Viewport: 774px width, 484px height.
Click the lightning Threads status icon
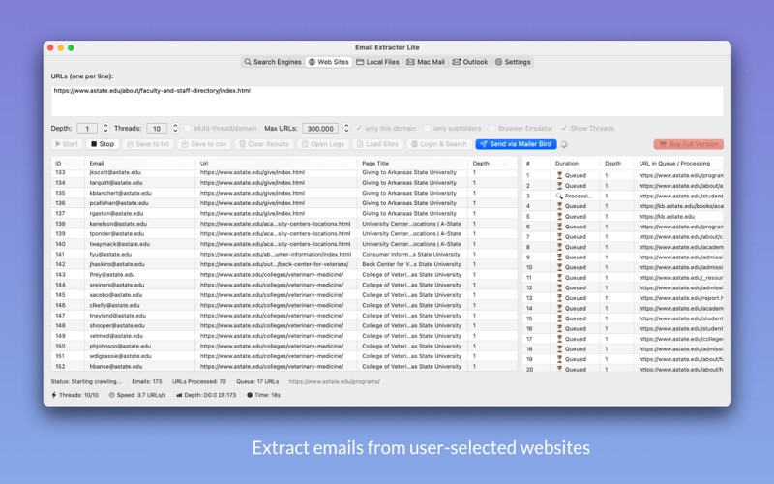[54, 395]
